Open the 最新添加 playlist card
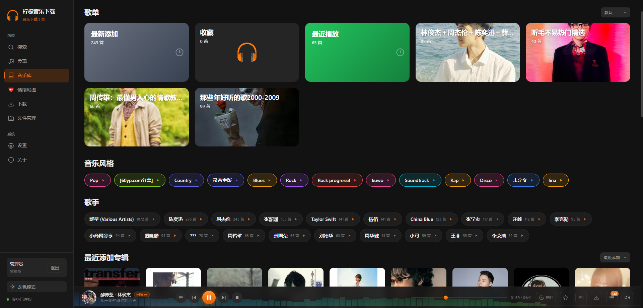This screenshot has height=308, width=643. [x=137, y=52]
